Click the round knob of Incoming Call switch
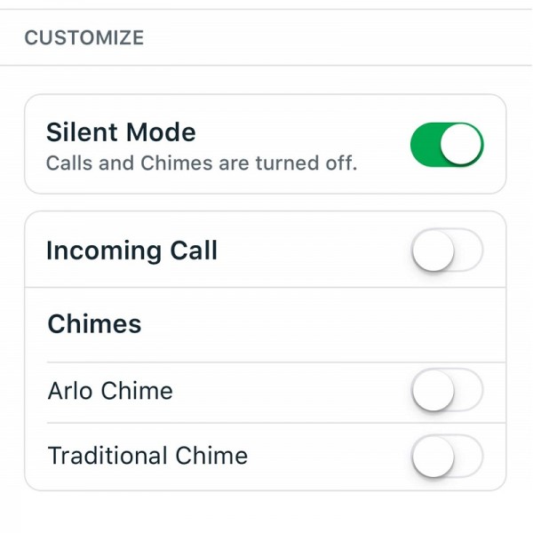 434,251
